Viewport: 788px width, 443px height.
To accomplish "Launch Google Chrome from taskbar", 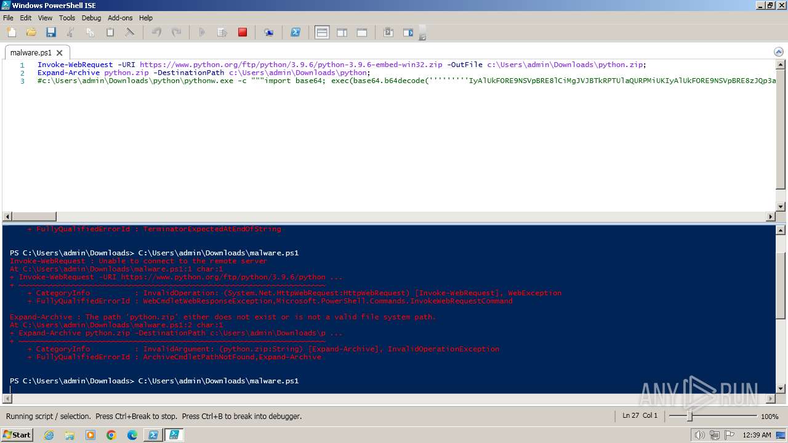I will click(x=111, y=435).
